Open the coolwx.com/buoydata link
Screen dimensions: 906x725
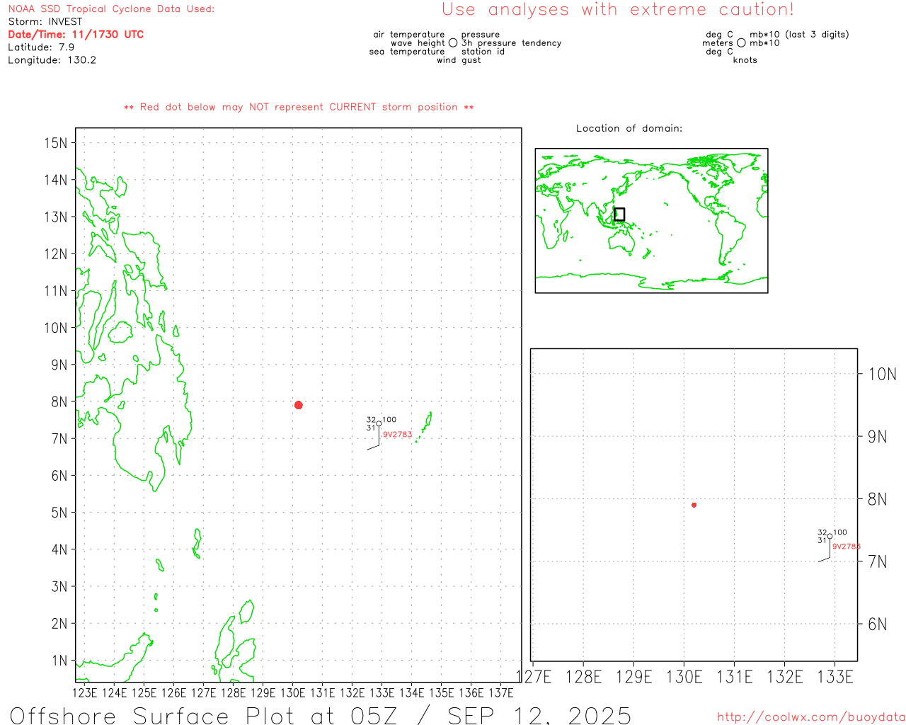811,717
